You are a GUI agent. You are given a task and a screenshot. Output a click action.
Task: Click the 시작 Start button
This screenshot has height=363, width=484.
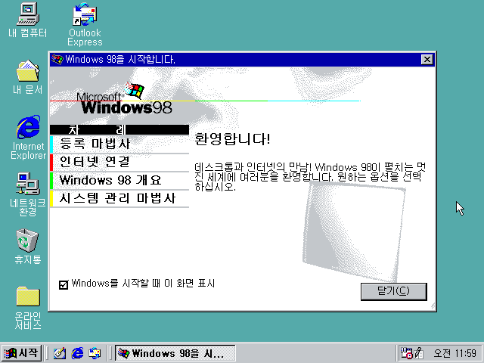click(21, 353)
